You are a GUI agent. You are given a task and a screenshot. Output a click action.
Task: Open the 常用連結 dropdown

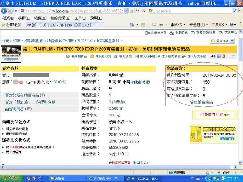222,41
